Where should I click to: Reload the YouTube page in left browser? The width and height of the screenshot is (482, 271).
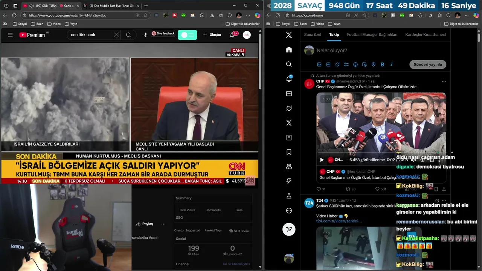(x=14, y=15)
